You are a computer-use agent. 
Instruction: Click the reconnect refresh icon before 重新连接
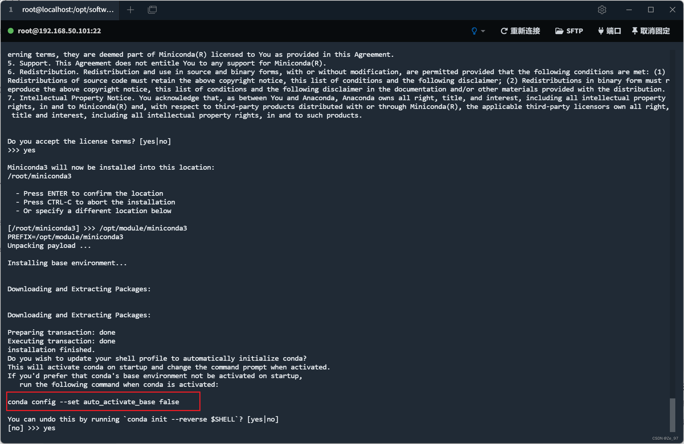[x=504, y=31]
